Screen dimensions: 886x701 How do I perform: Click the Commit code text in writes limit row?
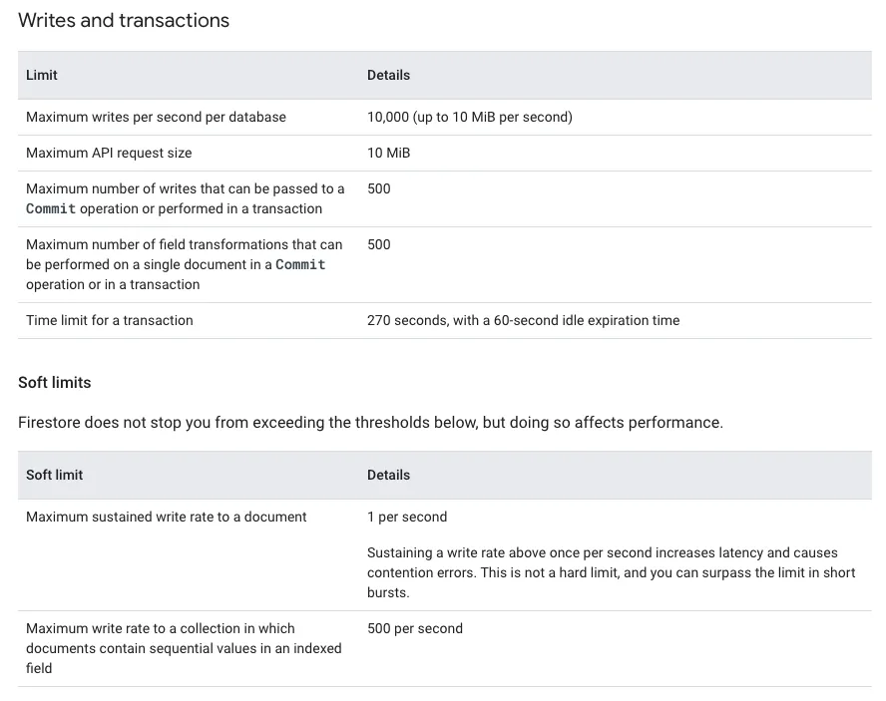[51, 208]
